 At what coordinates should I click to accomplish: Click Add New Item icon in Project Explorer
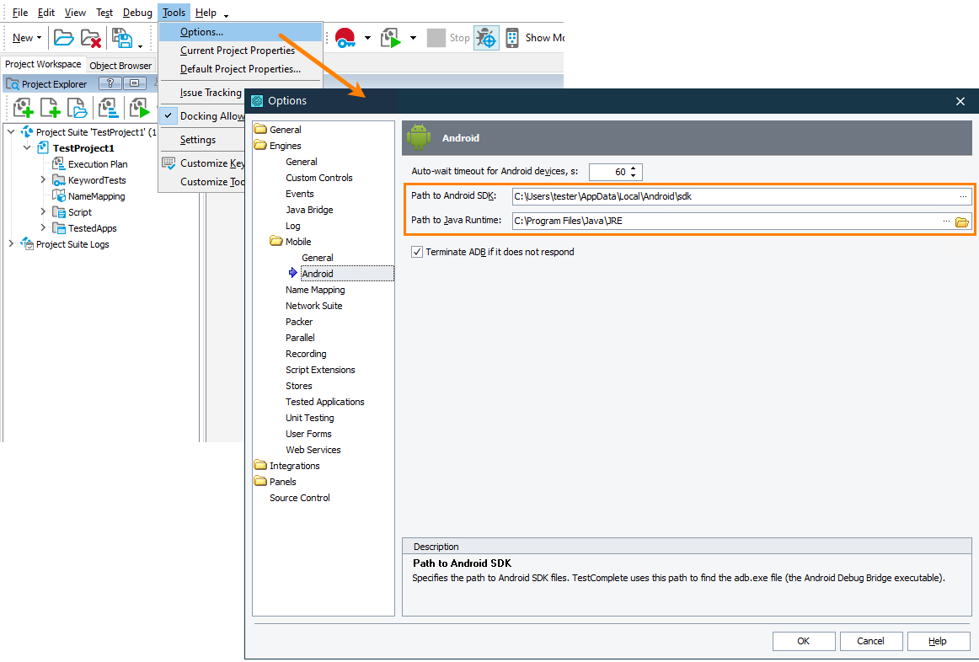pos(50,109)
